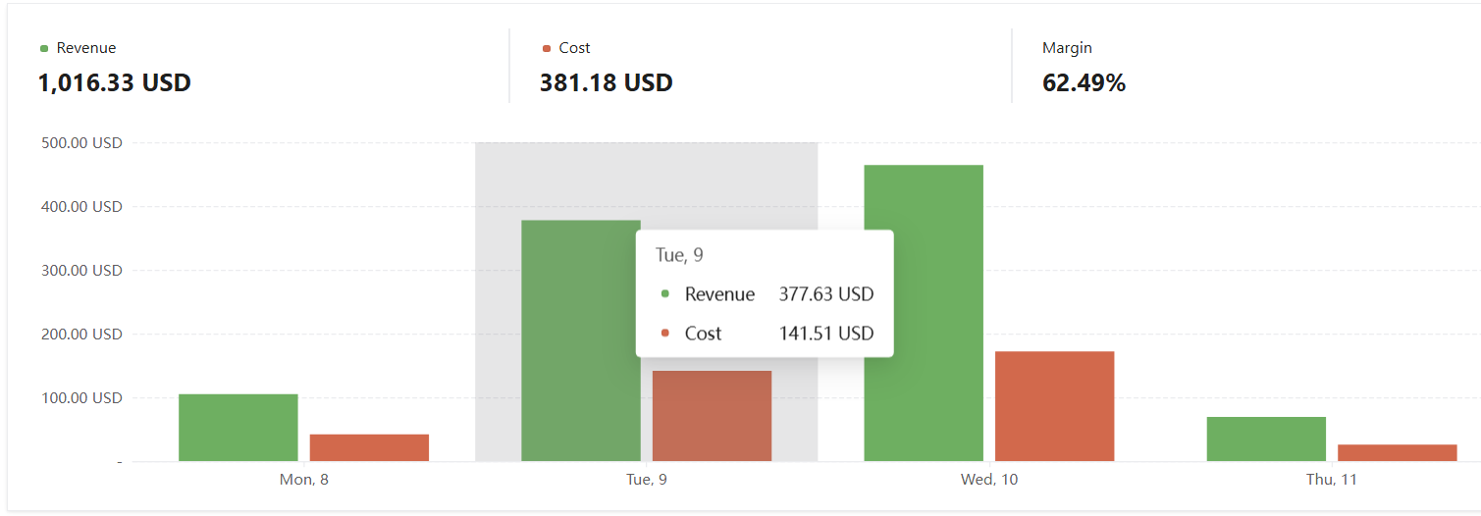Click Wednesday's red cost bar
This screenshot has width=1481, height=516.
pyautogui.click(x=1054, y=406)
